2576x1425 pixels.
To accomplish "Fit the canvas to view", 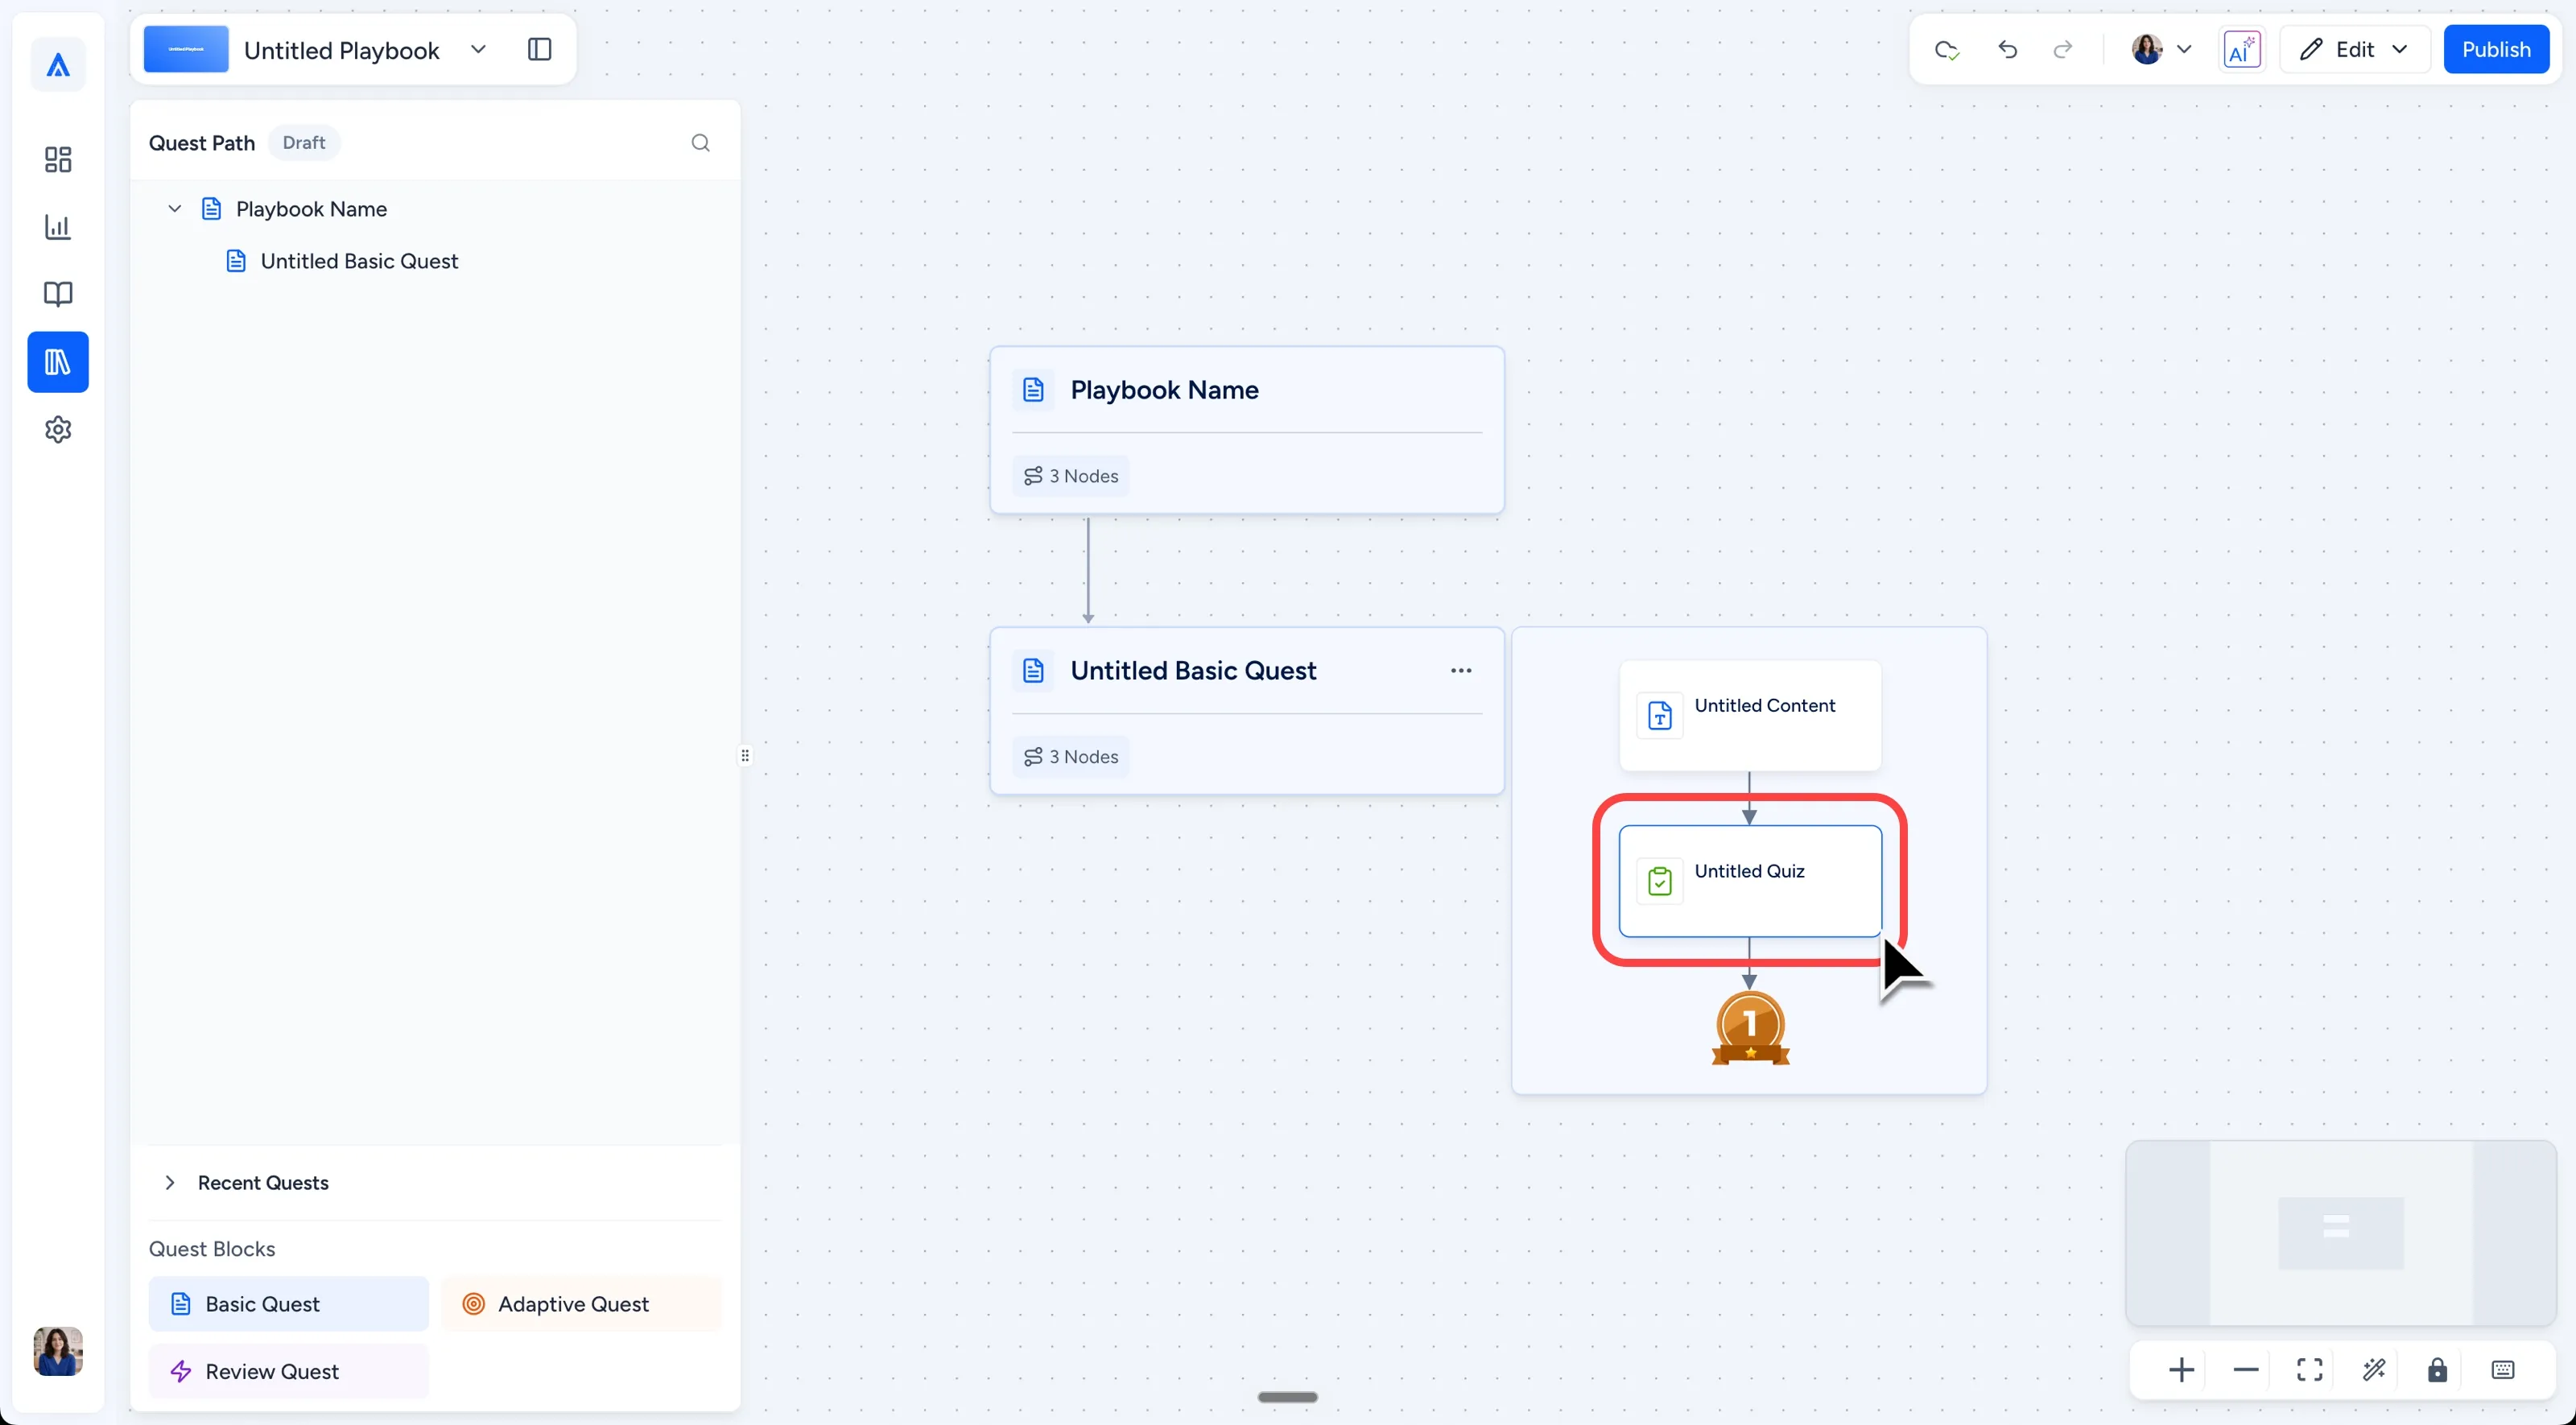I will [x=2309, y=1369].
